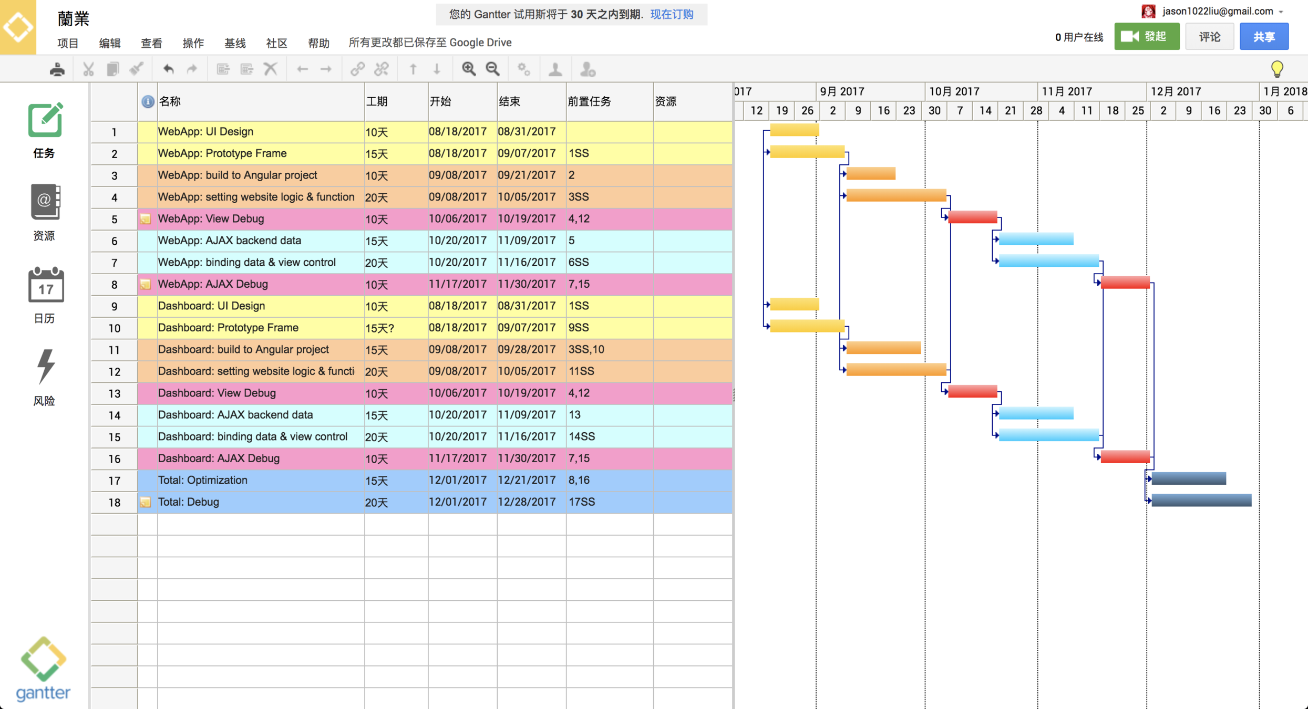Click the lightbulb tips icon
1308x709 pixels.
click(1276, 69)
